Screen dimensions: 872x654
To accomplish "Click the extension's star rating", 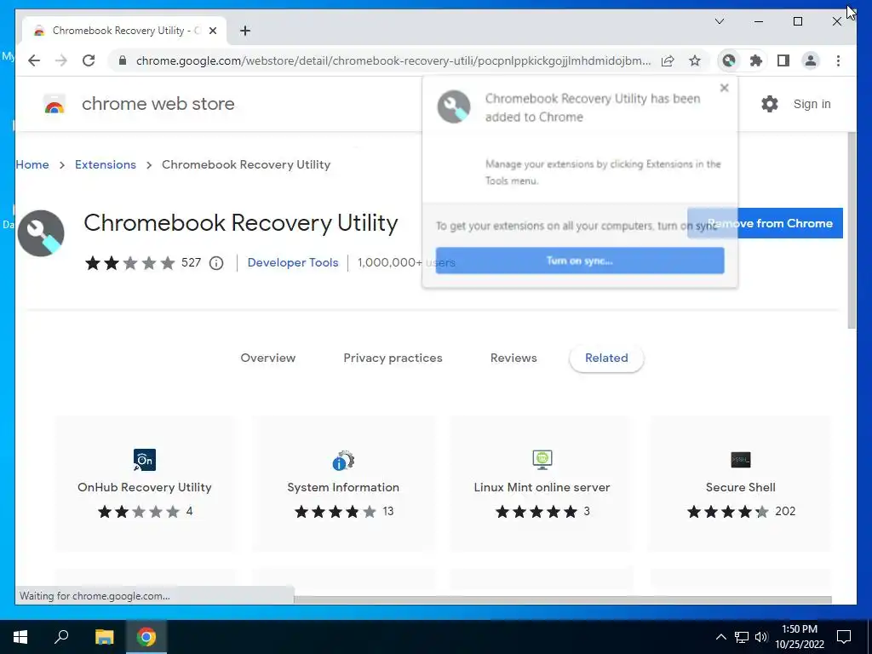I will pos(130,263).
